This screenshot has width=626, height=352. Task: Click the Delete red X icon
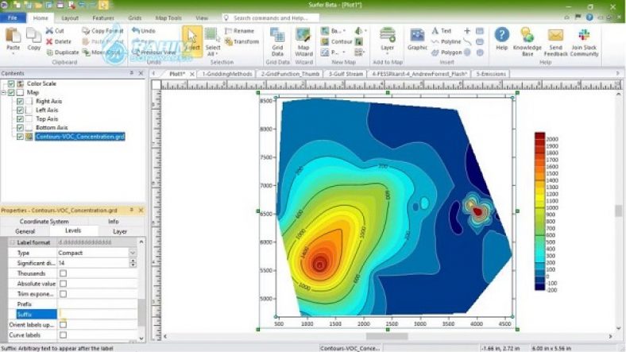point(49,41)
